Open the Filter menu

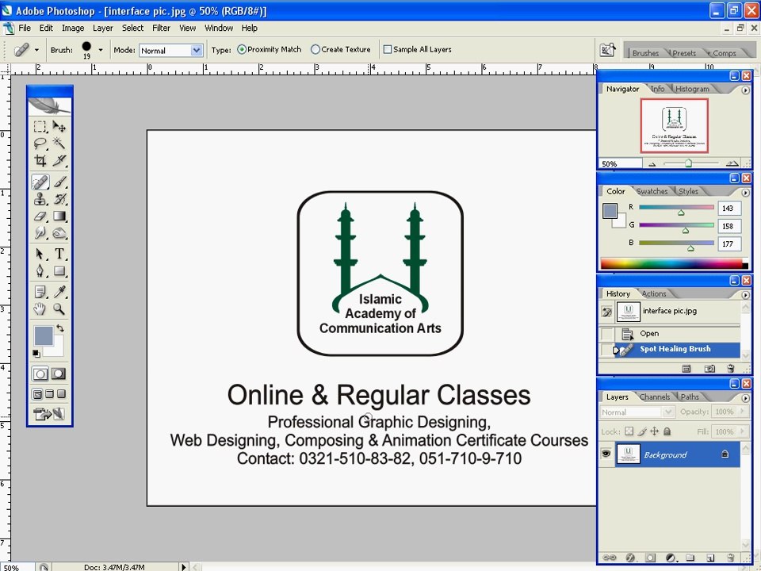[161, 29]
